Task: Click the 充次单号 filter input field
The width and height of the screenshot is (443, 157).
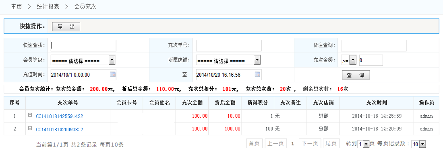Action: coord(229,45)
